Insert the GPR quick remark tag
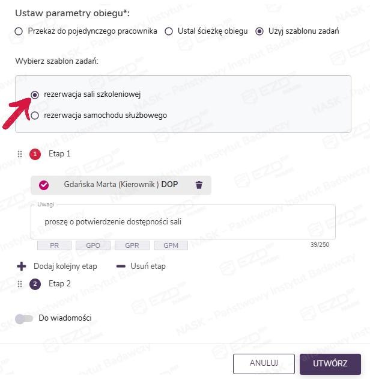Screen dimensions: 370x379 coord(132,245)
